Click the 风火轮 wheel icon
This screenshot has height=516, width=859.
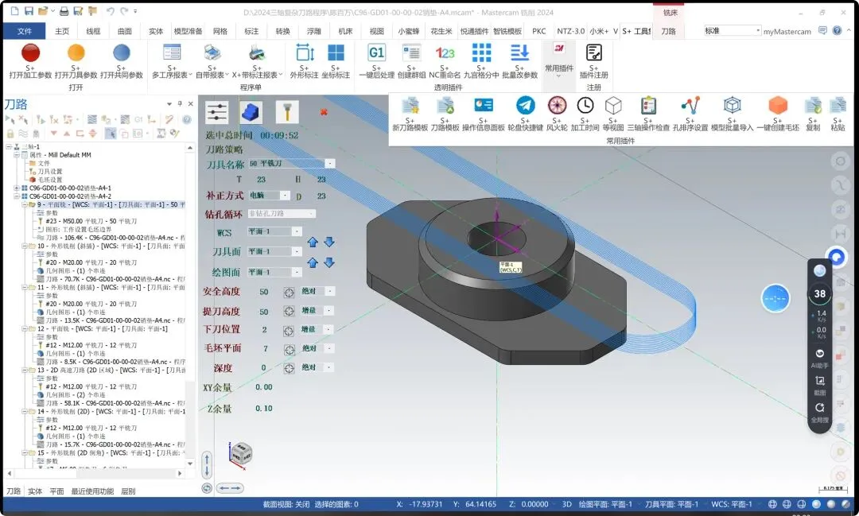click(x=557, y=105)
